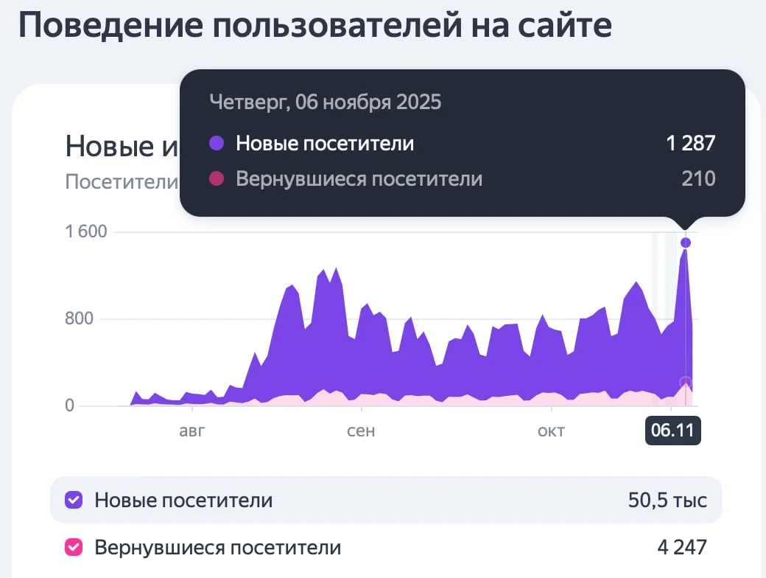The width and height of the screenshot is (766, 578).
Task: Click the 1 287 value in tooltip
Action: pos(690,143)
